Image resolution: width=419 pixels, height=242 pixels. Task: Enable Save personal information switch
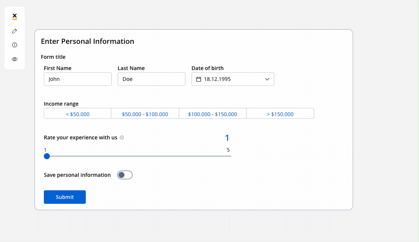point(125,175)
